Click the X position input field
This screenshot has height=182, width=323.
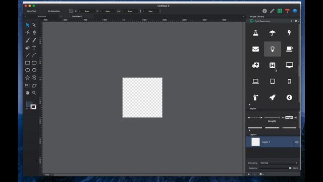click(87, 11)
